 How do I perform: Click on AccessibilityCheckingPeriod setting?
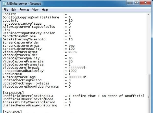point(29,102)
